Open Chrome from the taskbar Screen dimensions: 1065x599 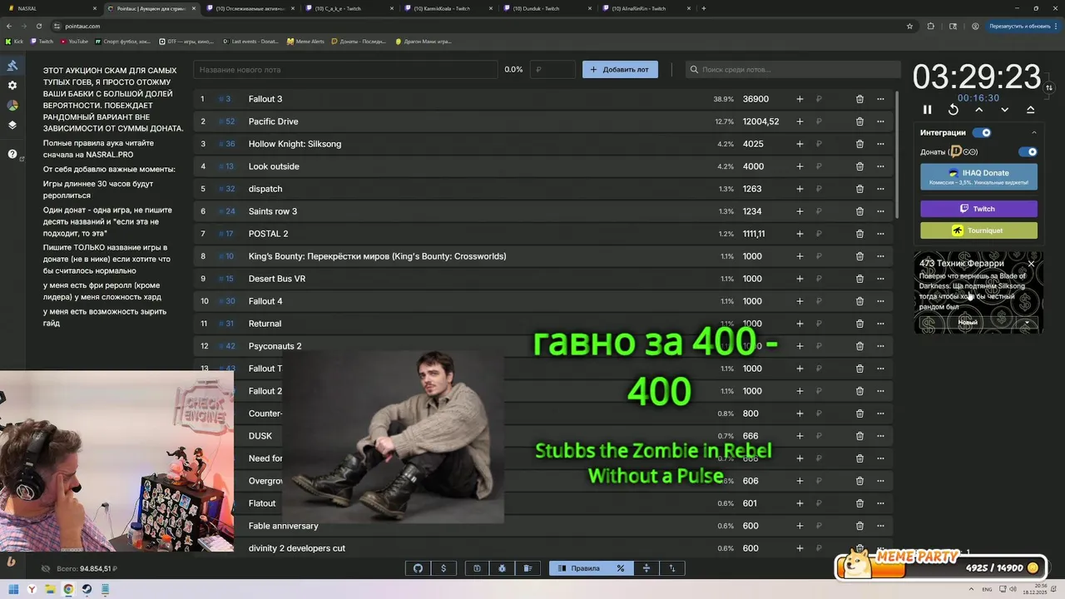click(x=68, y=589)
